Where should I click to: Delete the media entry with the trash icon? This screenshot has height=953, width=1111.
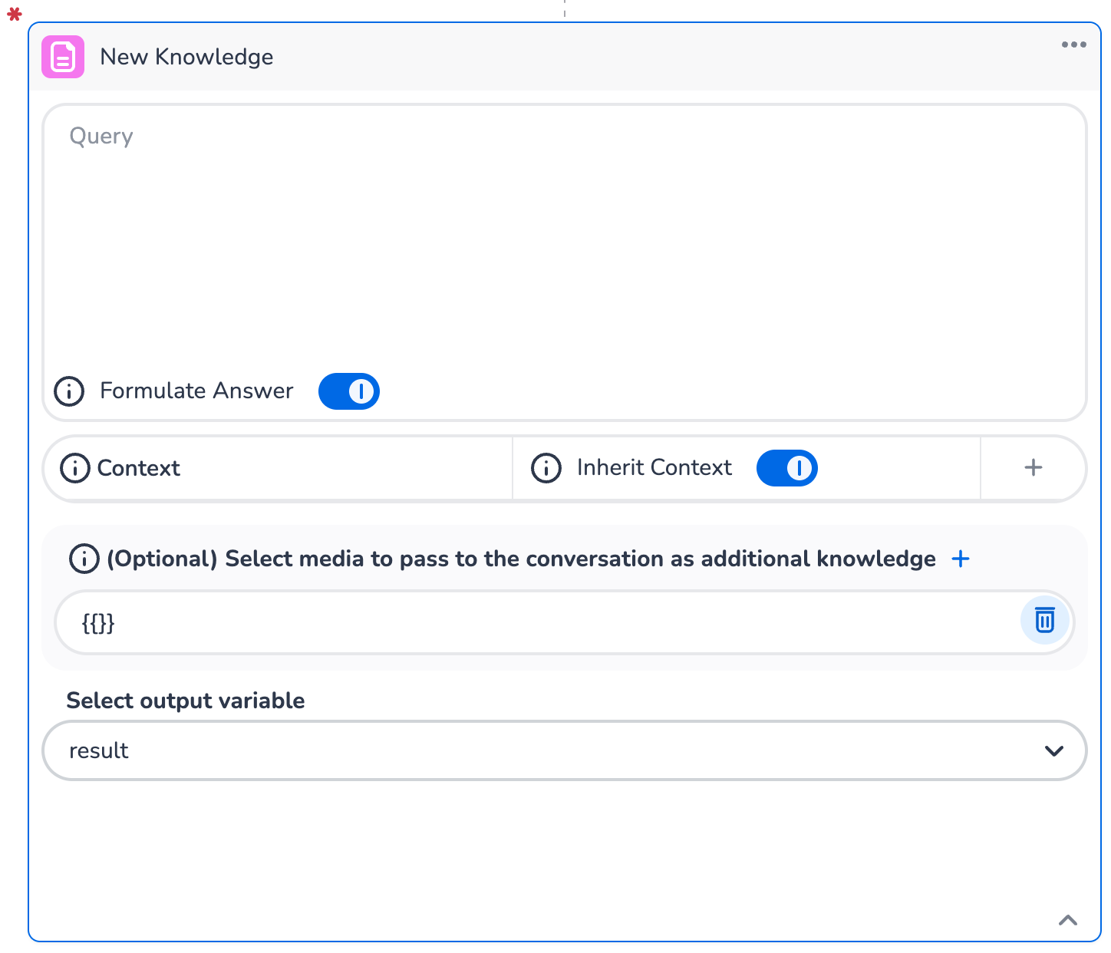[x=1044, y=620]
